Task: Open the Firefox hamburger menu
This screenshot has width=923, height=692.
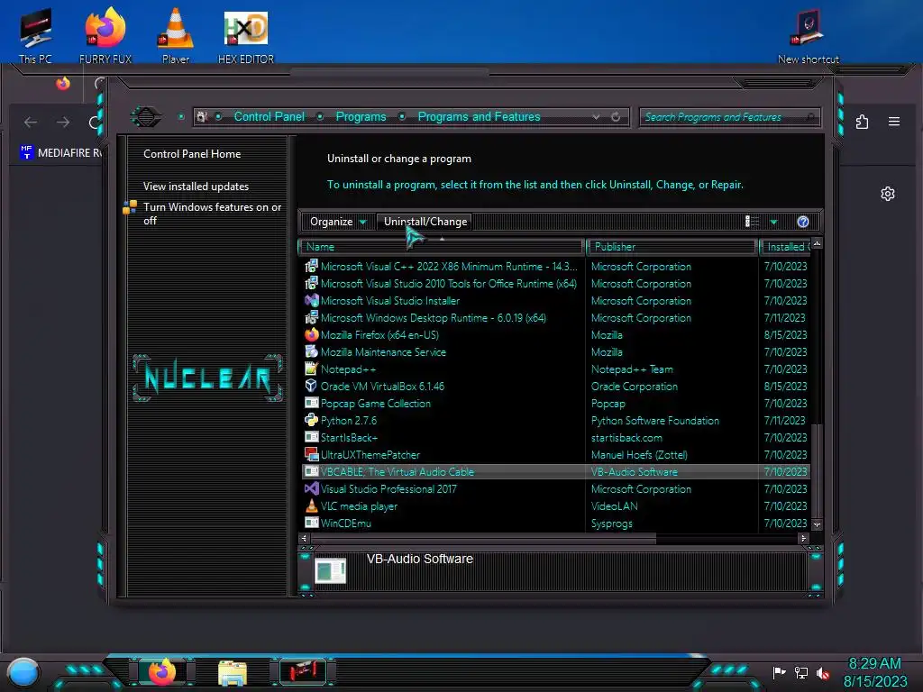Action: coord(894,122)
